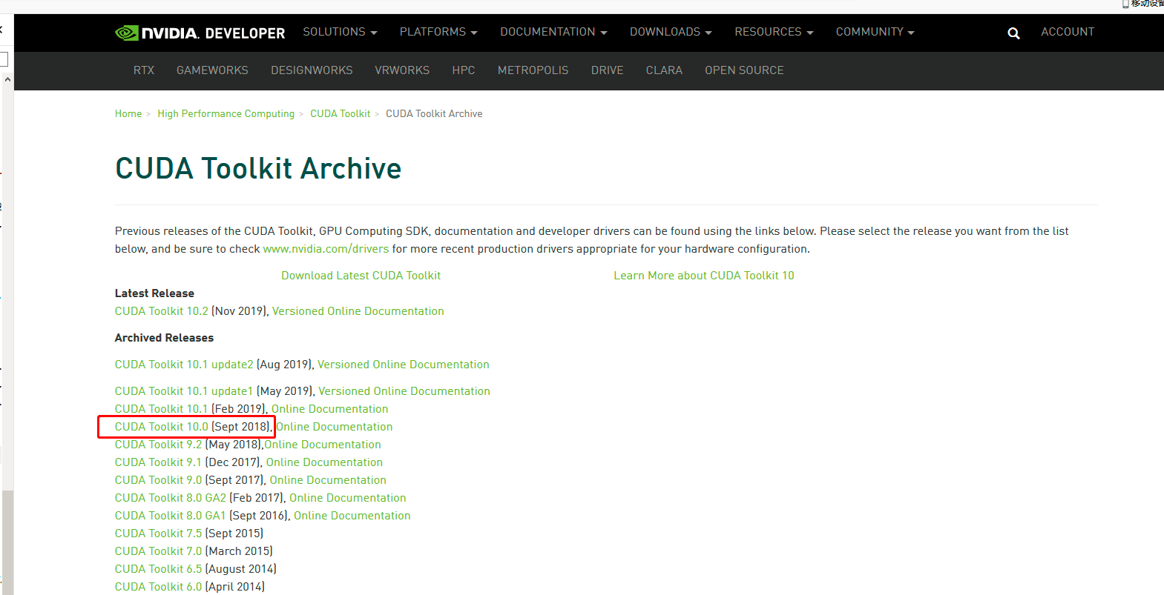Expand the PLATFORMS dropdown menu

pyautogui.click(x=438, y=32)
